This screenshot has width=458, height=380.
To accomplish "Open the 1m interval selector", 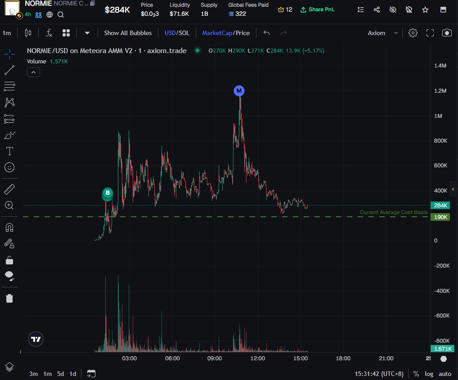I will 7,33.
